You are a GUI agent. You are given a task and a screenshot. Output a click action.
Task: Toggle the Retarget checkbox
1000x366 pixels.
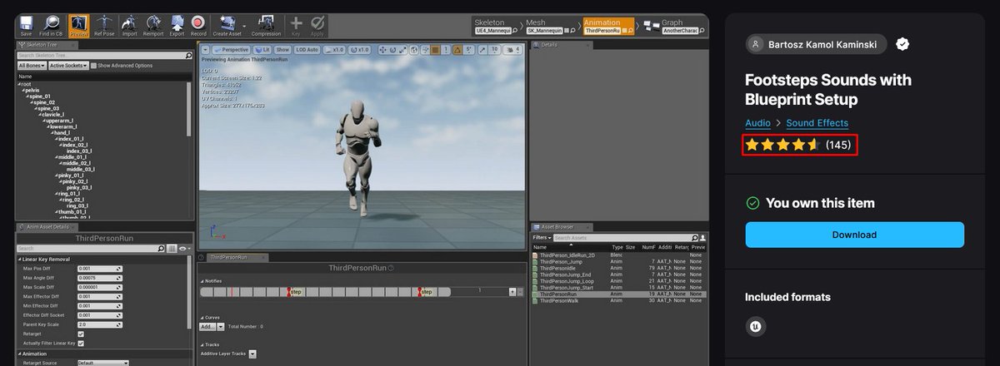click(81, 334)
